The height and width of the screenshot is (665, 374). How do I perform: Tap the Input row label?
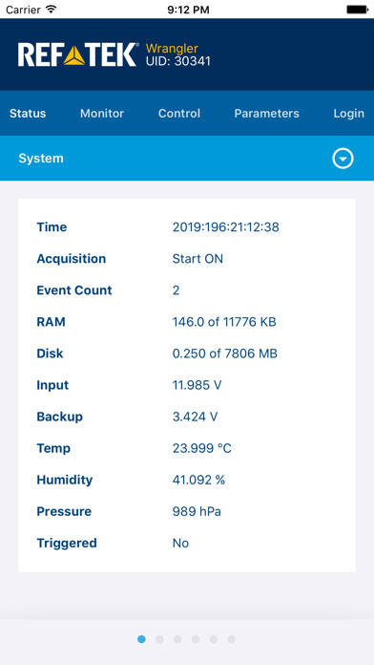click(52, 385)
